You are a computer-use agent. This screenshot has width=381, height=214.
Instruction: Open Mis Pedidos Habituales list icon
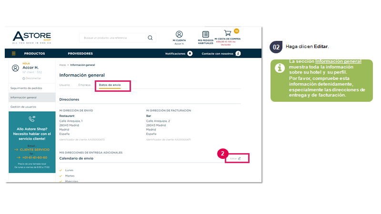(206, 34)
